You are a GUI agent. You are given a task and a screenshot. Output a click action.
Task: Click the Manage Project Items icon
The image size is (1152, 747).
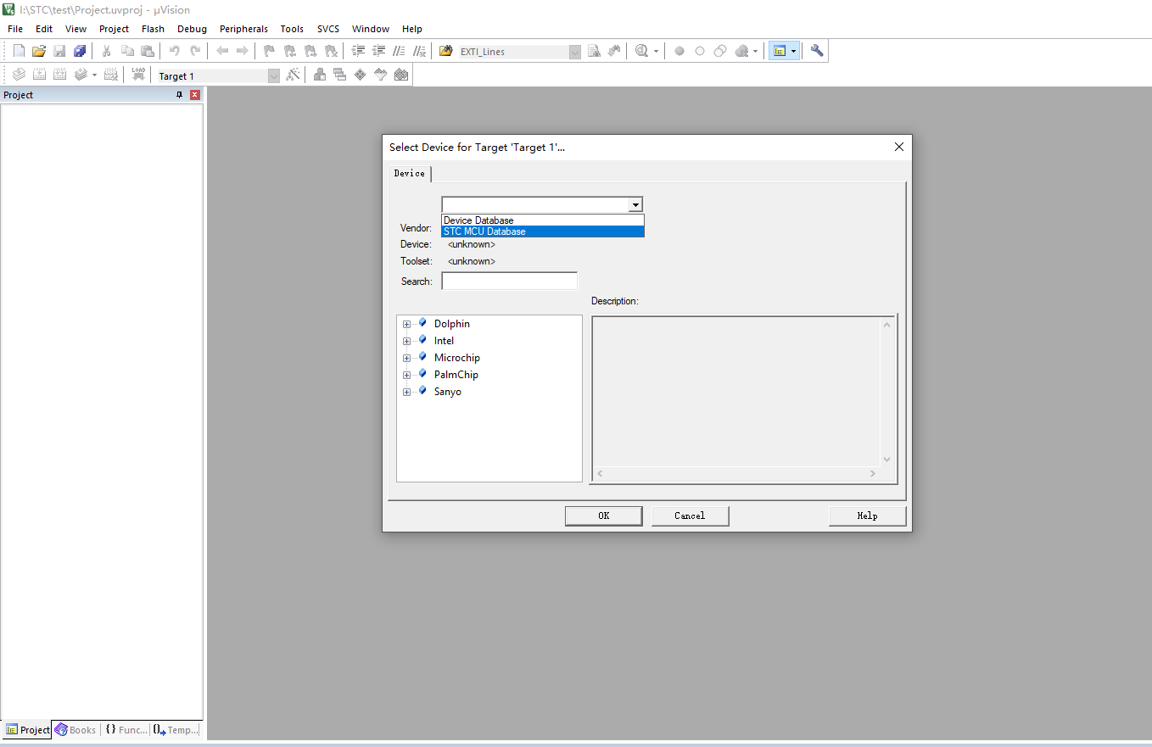point(320,75)
